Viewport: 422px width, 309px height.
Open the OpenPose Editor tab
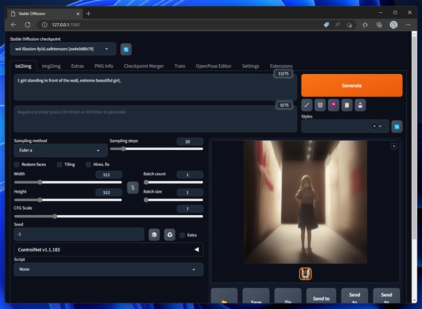213,66
